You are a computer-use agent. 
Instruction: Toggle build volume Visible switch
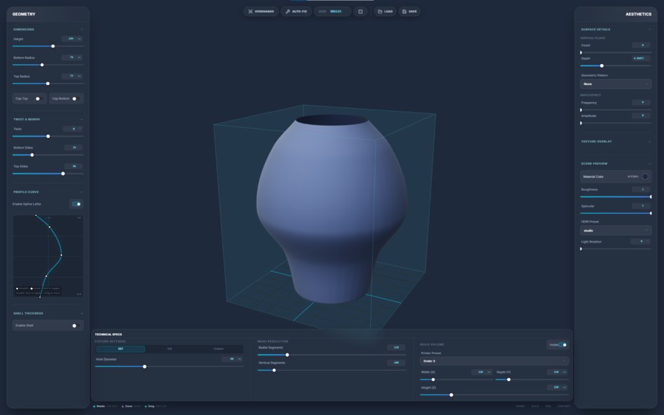point(562,345)
